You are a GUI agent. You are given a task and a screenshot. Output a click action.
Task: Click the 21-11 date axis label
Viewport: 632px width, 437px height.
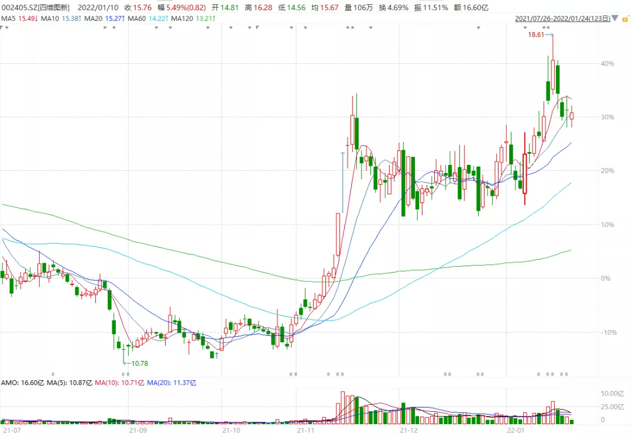tap(305, 431)
